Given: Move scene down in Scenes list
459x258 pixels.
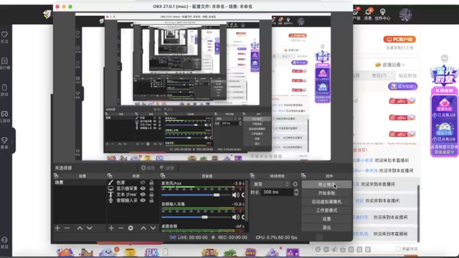Looking at the screenshot, I should coord(90,228).
